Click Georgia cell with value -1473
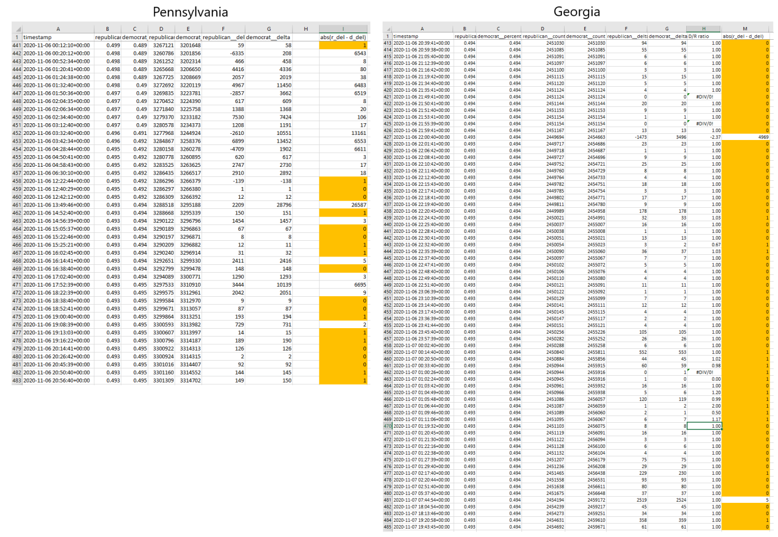 [x=626, y=137]
